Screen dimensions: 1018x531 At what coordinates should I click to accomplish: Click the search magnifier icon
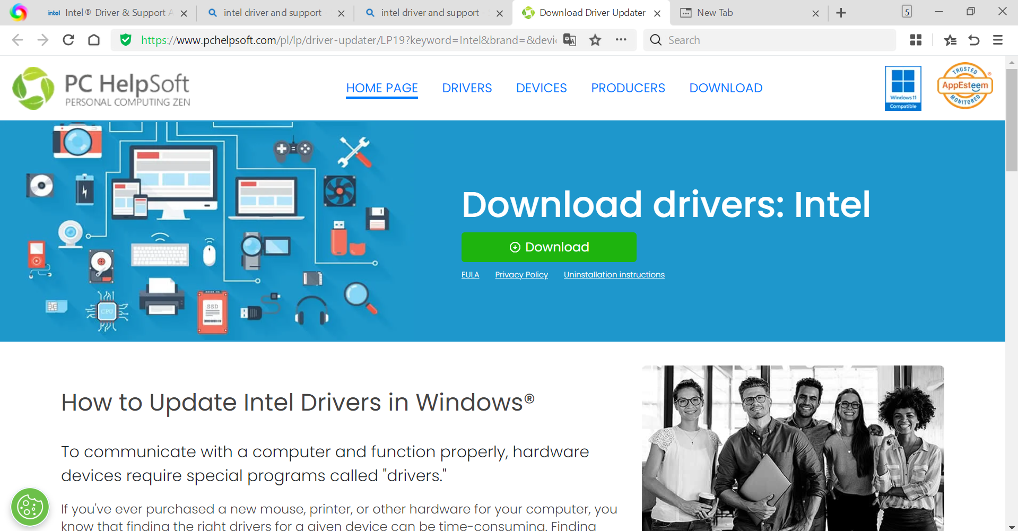point(656,40)
